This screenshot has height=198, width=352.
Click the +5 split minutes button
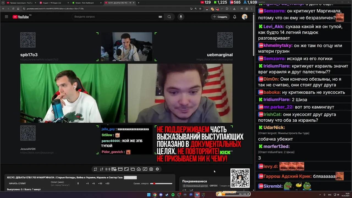tap(94, 183)
